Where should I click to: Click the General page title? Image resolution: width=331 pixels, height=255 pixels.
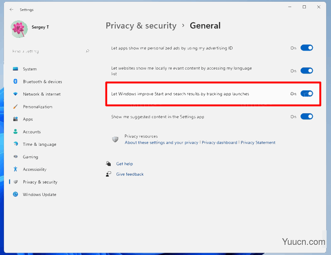point(205,26)
